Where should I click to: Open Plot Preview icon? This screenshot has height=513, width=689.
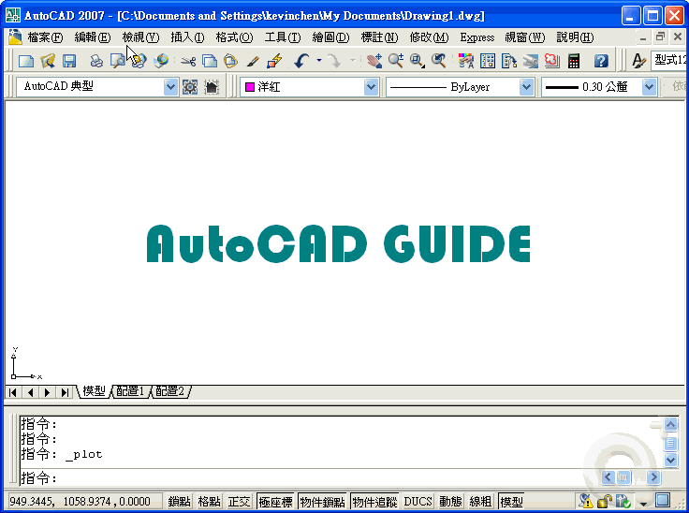click(117, 61)
